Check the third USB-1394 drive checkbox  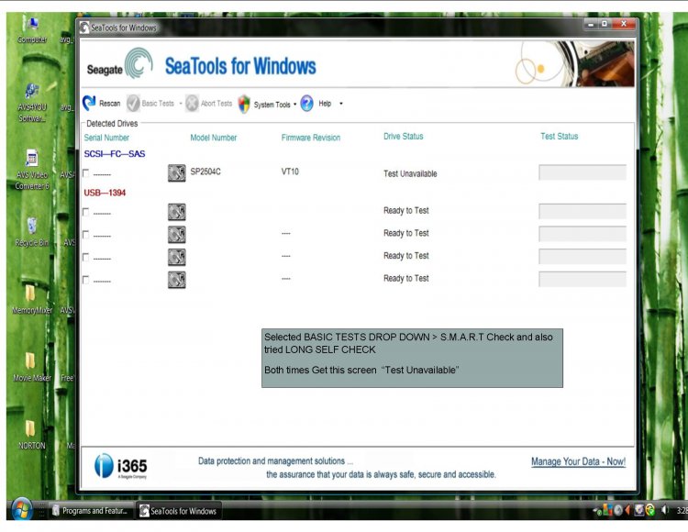pyautogui.click(x=86, y=258)
